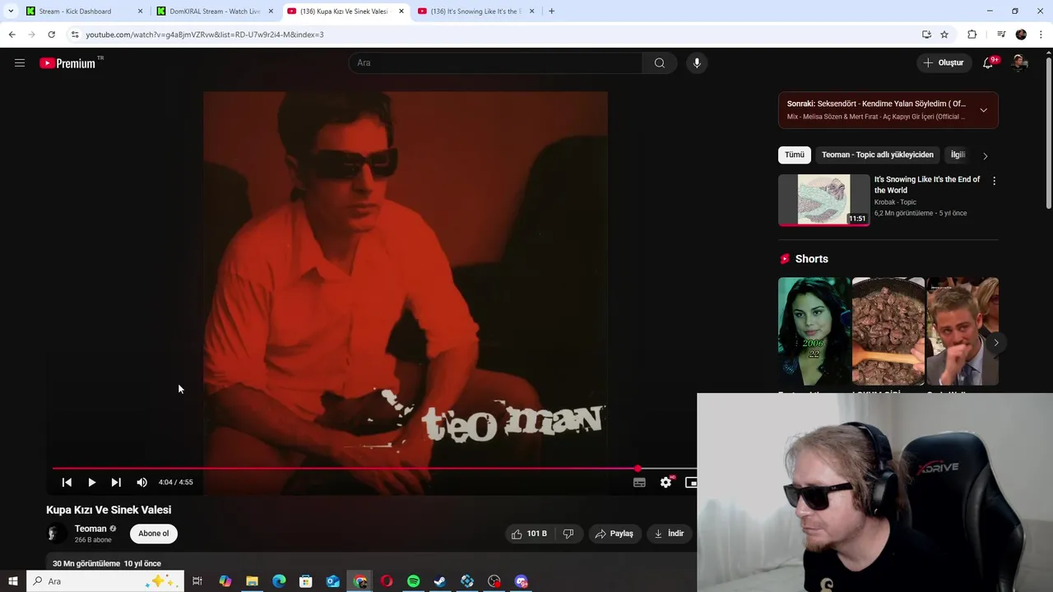The height and width of the screenshot is (592, 1053).
Task: Open the YouTube account avatar menu
Action: pyautogui.click(x=1019, y=63)
